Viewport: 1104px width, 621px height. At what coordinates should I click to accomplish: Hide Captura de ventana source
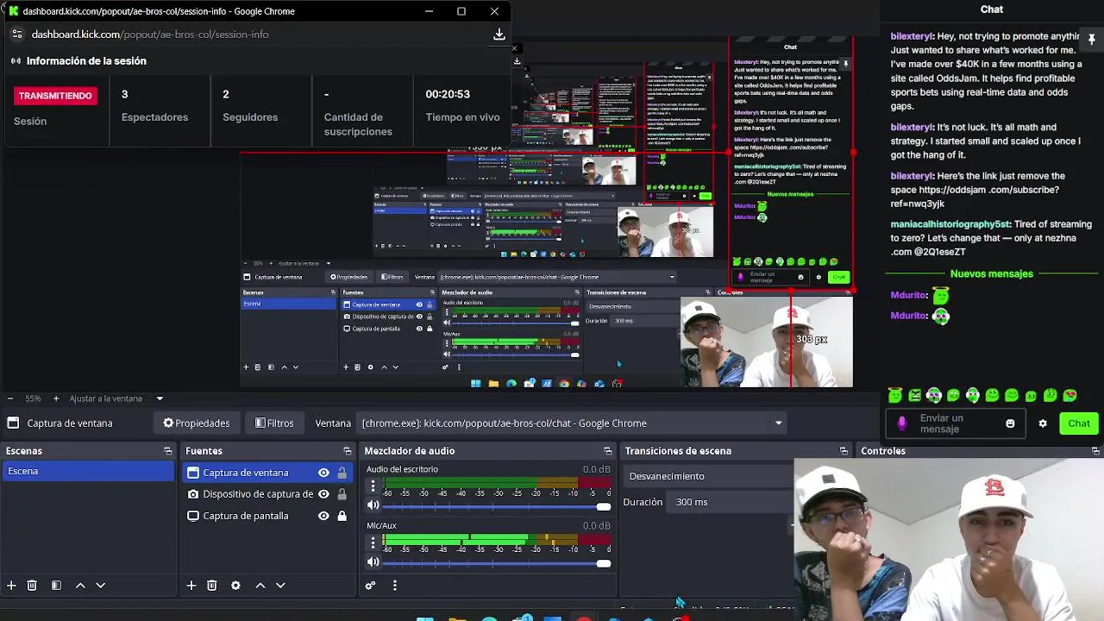[323, 473]
